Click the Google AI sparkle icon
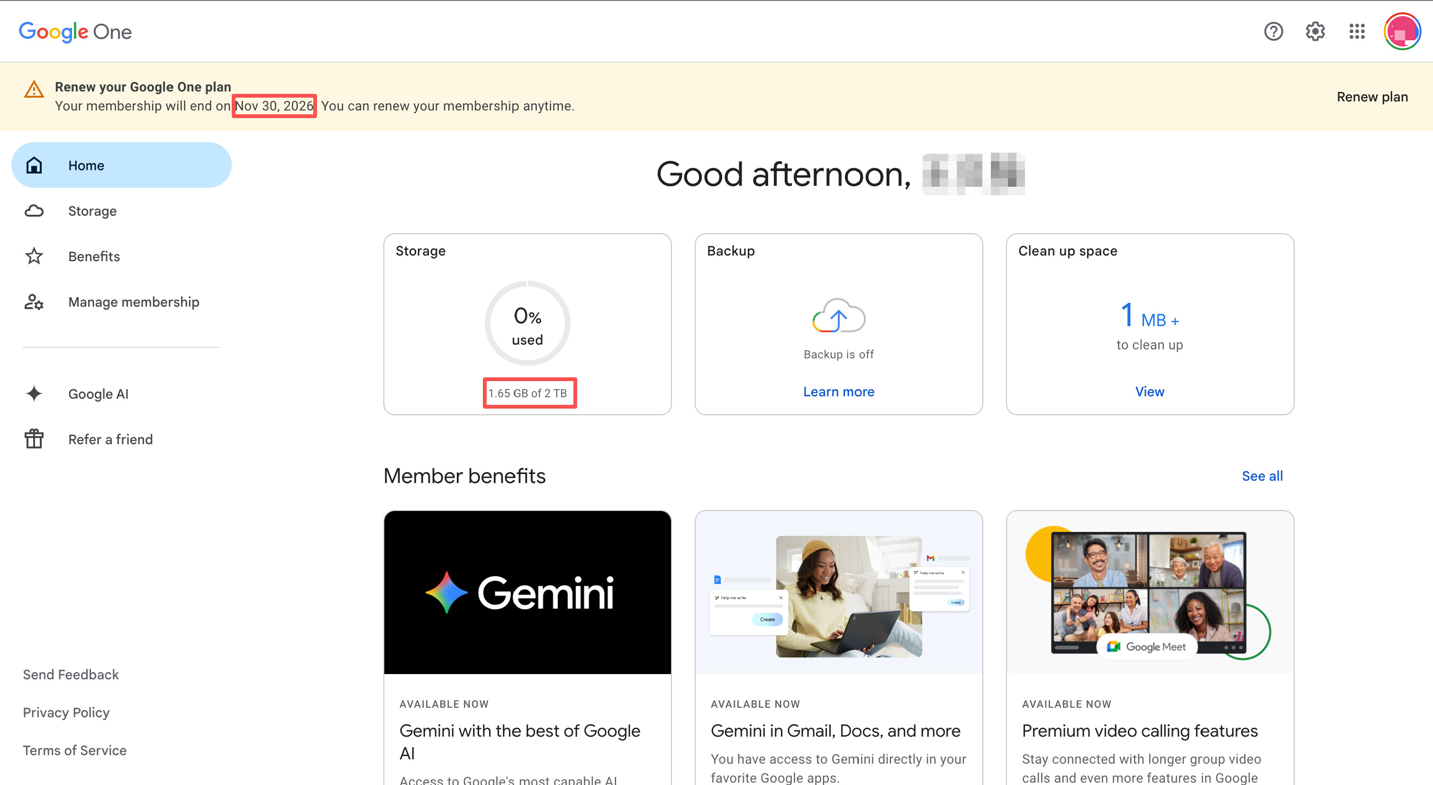Screen dimensions: 1433x785 point(34,393)
